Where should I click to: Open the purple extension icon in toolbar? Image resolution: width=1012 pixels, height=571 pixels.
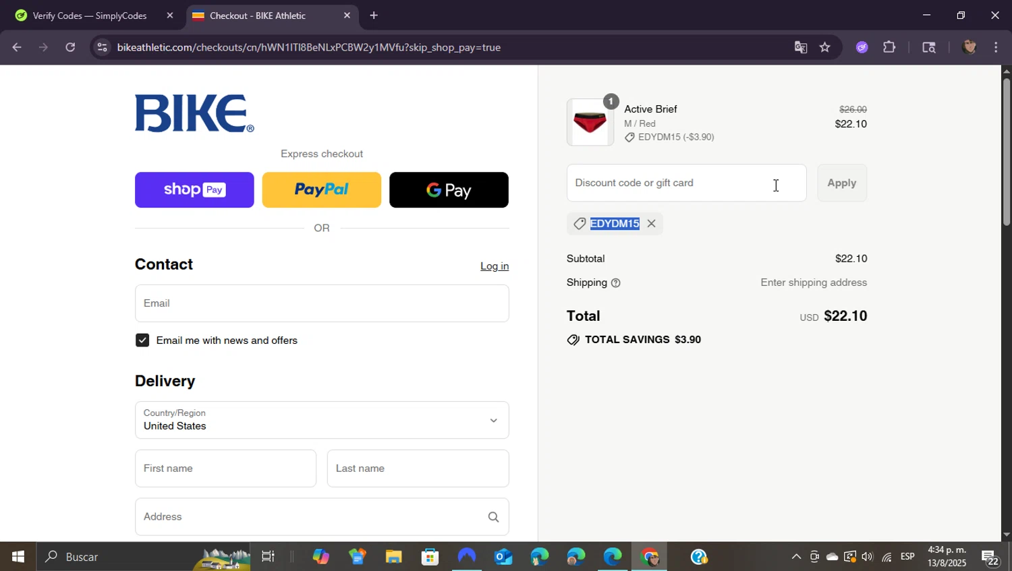click(862, 47)
